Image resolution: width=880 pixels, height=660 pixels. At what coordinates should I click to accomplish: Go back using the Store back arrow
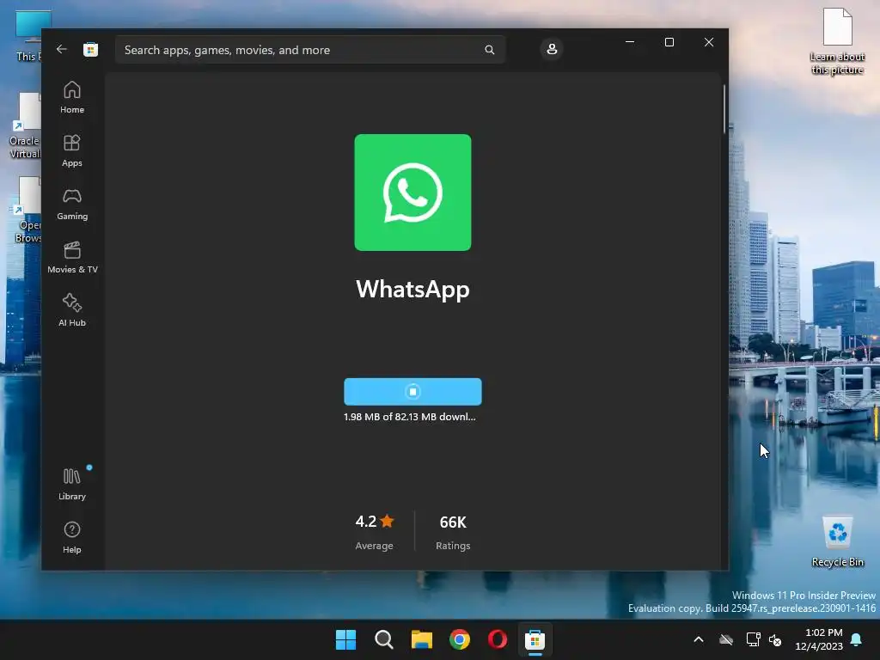(x=61, y=49)
